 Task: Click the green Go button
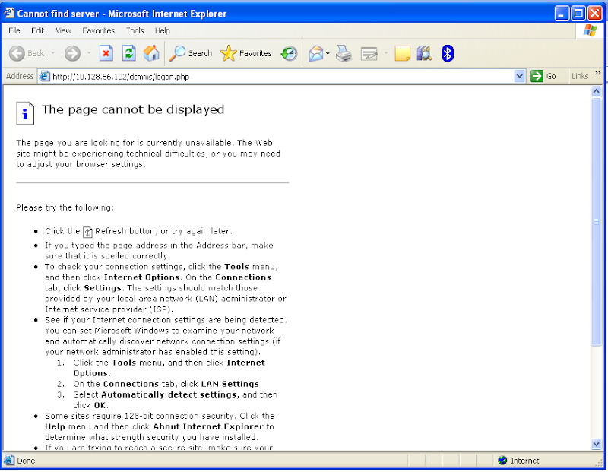(543, 76)
